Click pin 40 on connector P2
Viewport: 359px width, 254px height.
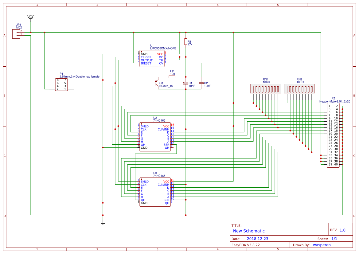pos(337,164)
